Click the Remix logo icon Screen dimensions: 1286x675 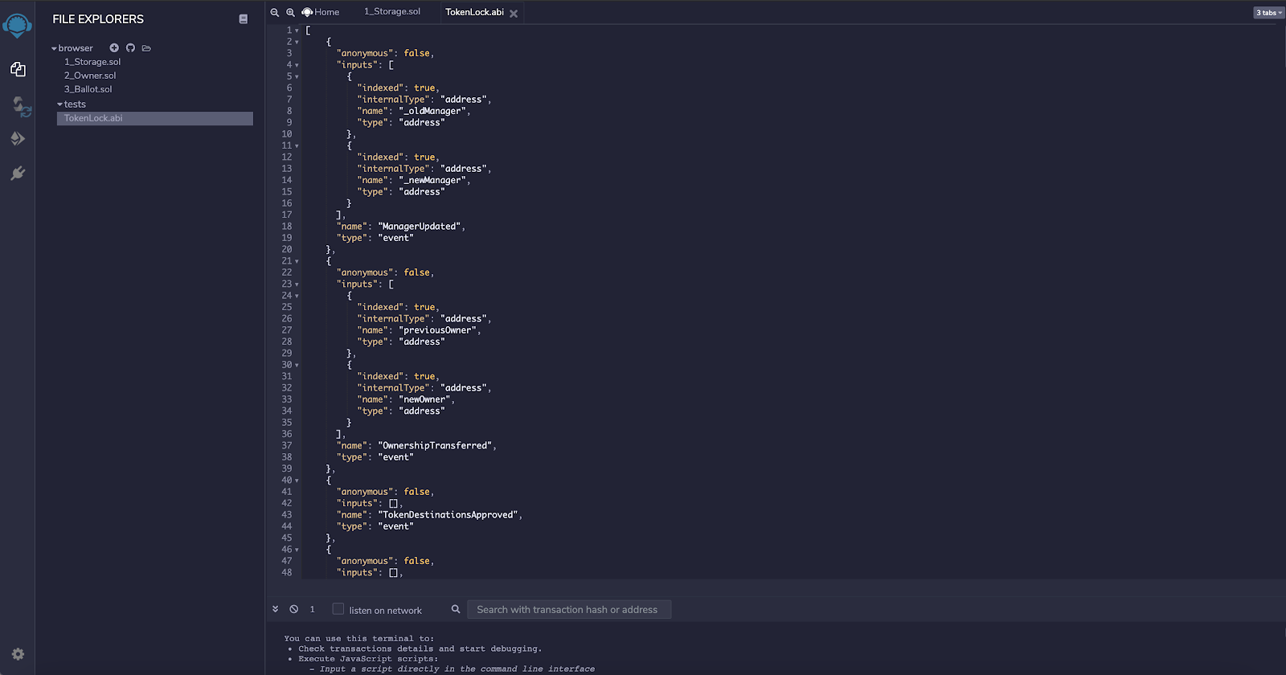(x=17, y=26)
